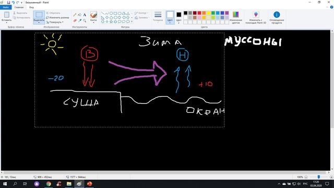Click the Save icon in title bar
The image size is (334, 188).
(x=8, y=2)
